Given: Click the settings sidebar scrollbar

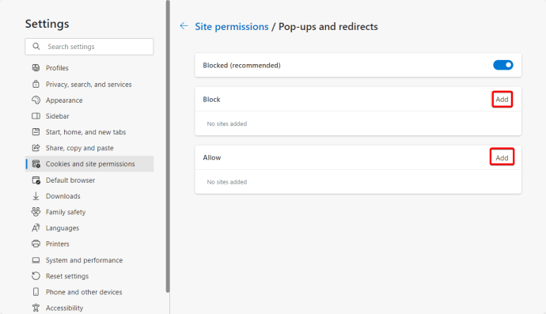Looking at the screenshot, I should coord(168,146).
